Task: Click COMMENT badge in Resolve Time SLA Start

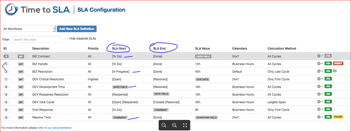Action: point(120,117)
